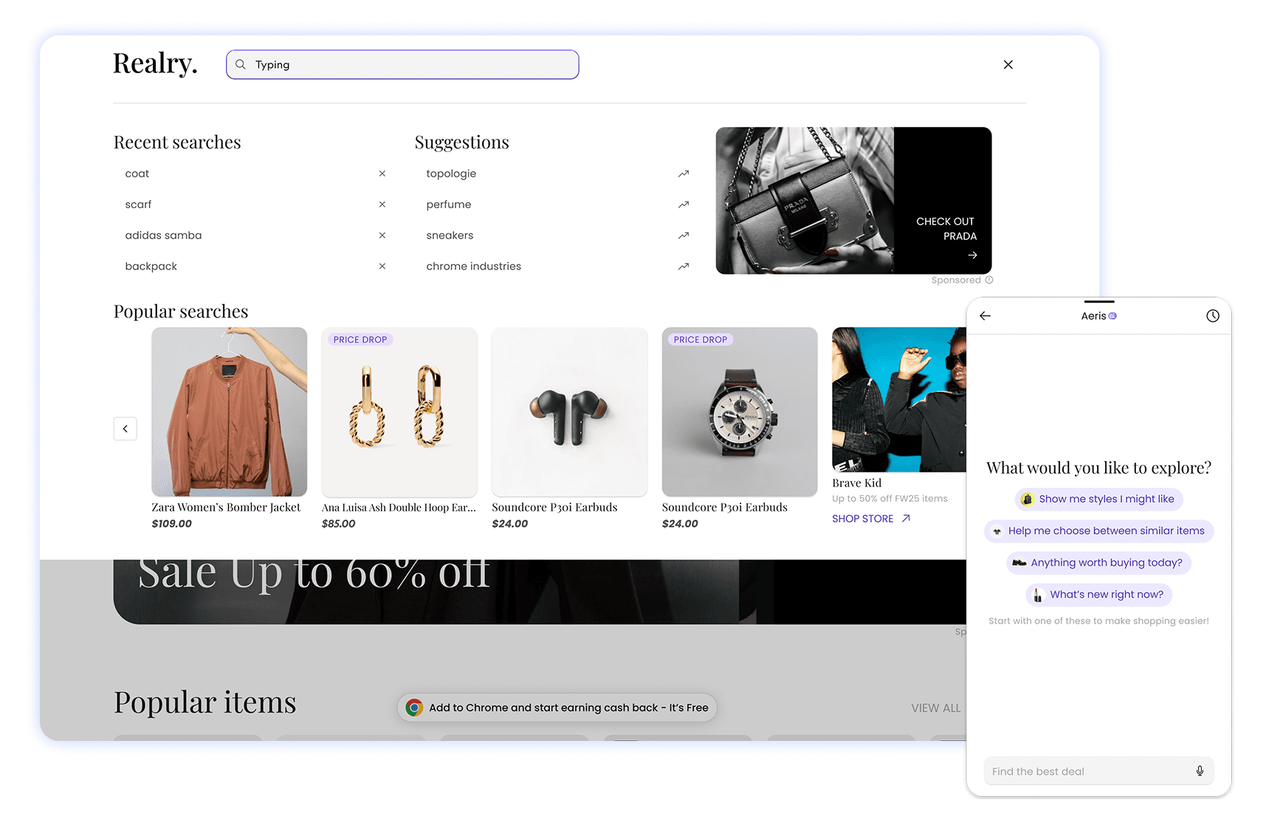Click the search magnifier icon
Image resolution: width=1269 pixels, height=817 pixels.
241,65
